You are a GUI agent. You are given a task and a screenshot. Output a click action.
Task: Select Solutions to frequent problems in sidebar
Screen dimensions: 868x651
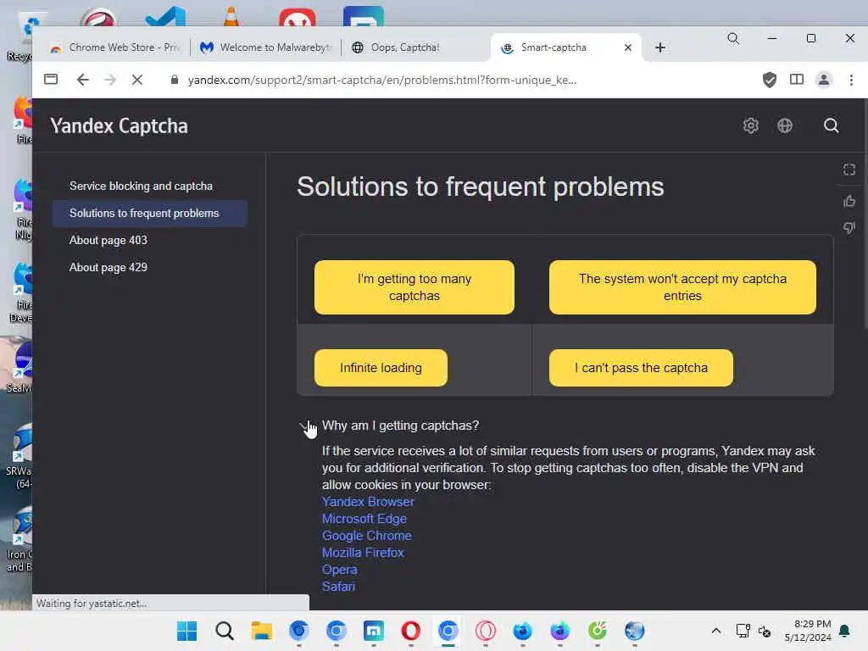click(149, 213)
